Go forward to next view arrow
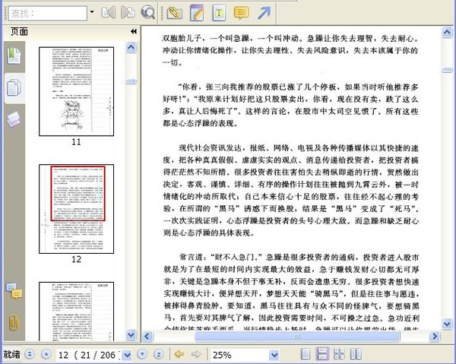 pos(196,354)
